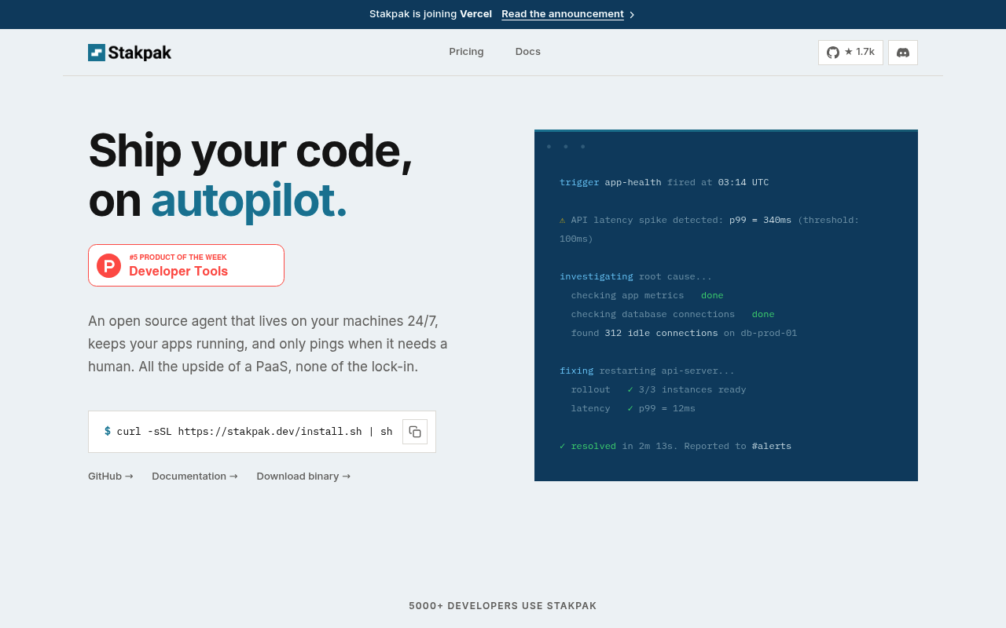Click the Product Hunt Developer Tools badge
This screenshot has height=628, width=1006.
tap(186, 265)
